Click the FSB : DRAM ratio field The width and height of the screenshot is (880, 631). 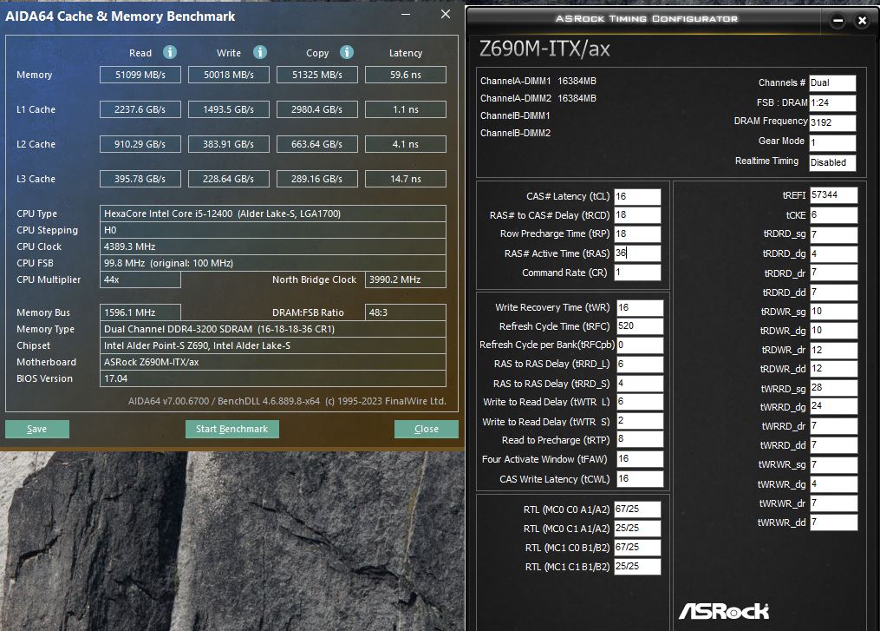point(832,102)
